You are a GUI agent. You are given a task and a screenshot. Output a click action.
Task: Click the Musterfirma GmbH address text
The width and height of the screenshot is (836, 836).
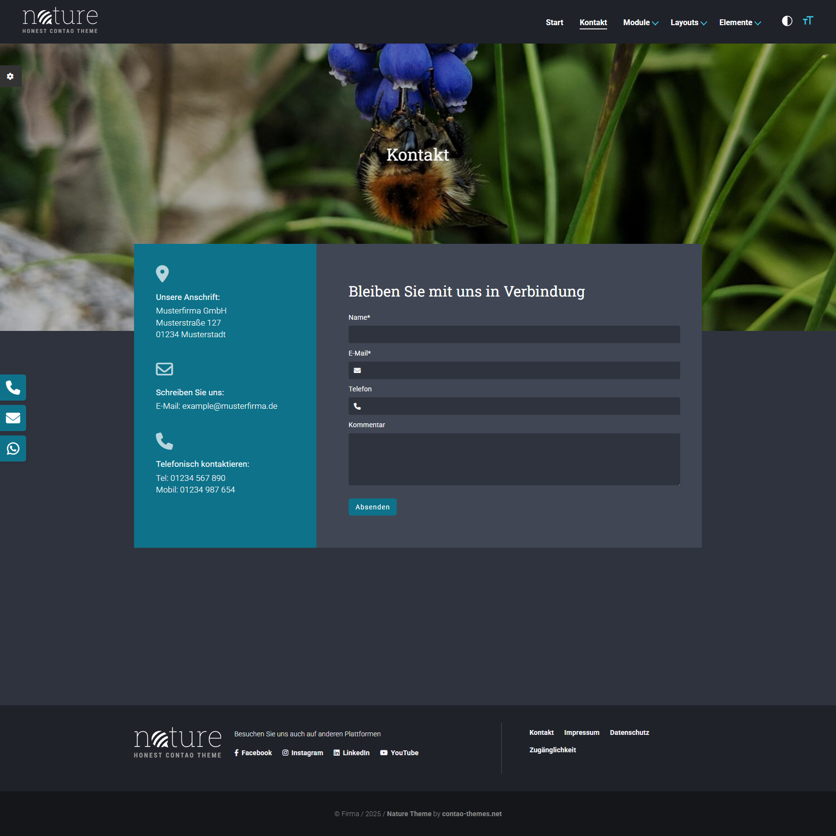coord(191,311)
